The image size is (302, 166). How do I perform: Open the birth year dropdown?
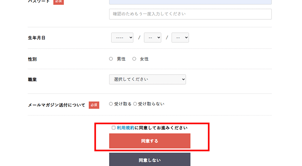pos(122,38)
